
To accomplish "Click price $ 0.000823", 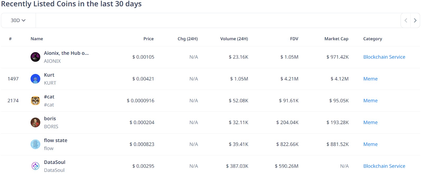I will point(142,144).
